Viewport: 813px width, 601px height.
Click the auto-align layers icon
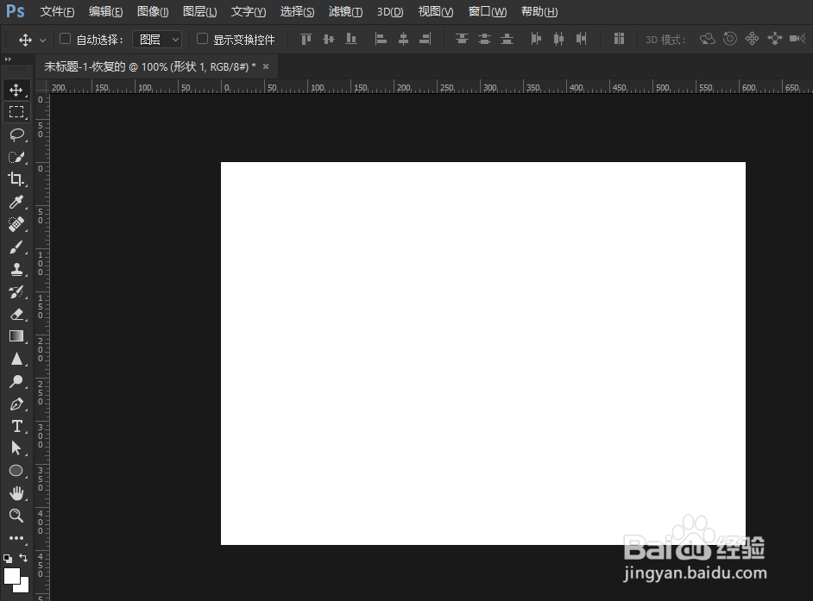(619, 39)
